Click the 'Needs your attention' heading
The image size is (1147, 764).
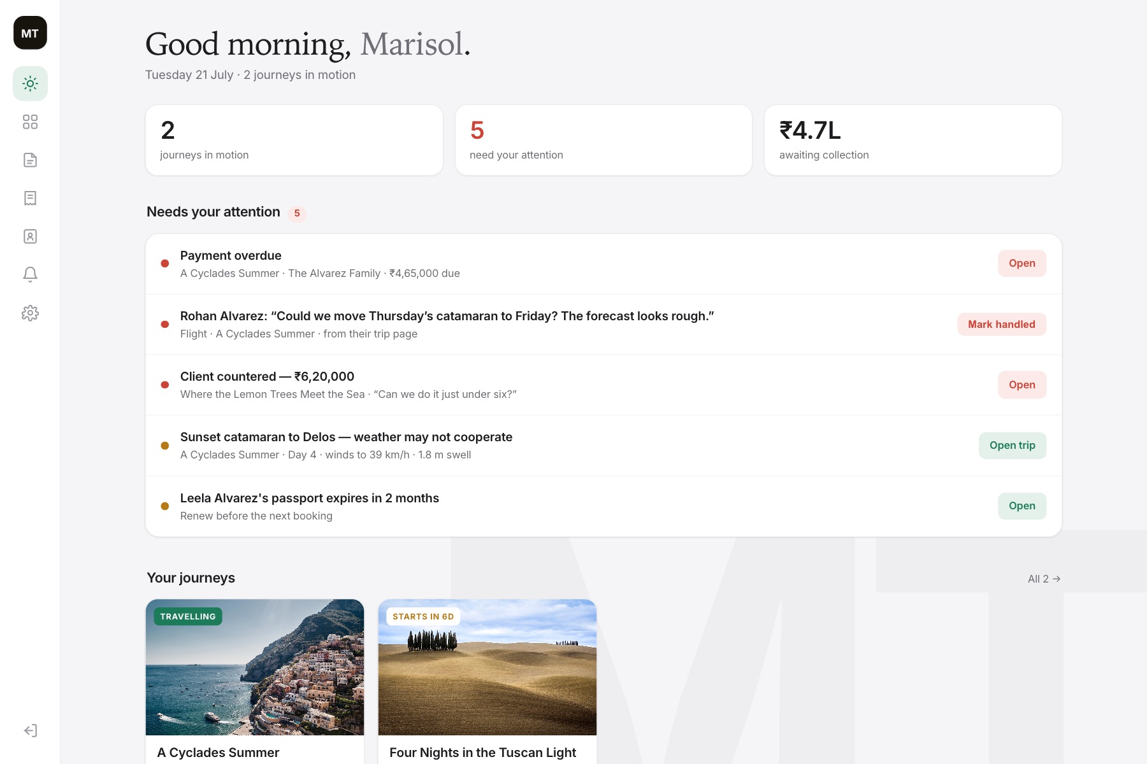click(x=213, y=212)
